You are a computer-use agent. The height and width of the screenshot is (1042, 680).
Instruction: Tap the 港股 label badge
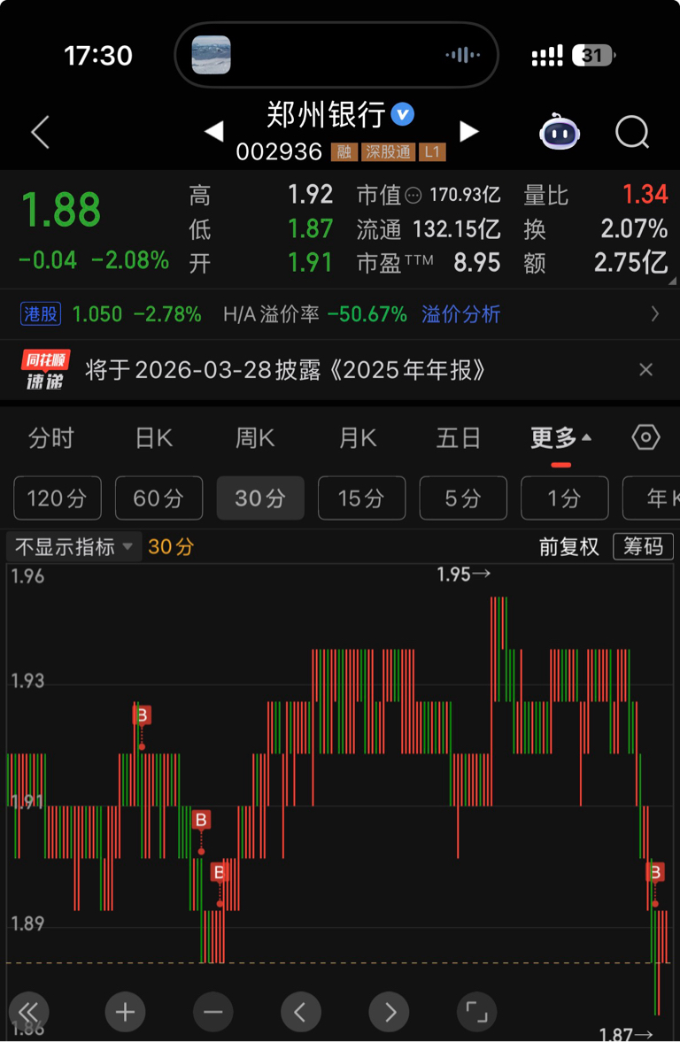tap(41, 313)
